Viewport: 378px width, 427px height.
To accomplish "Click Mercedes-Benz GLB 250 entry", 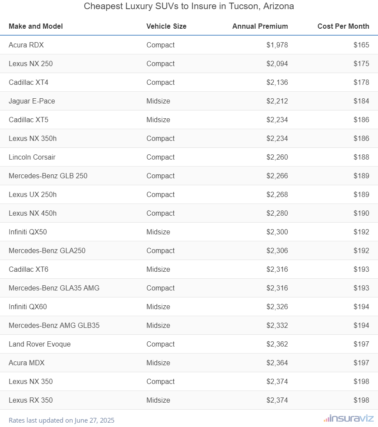I will pos(48,176).
